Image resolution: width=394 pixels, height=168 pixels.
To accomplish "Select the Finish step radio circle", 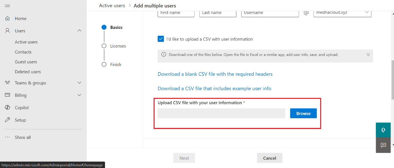I will coord(104,64).
